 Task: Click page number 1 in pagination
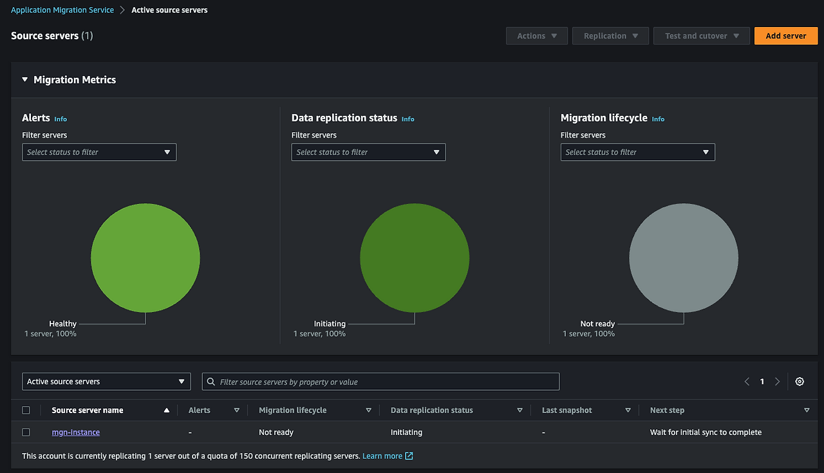point(762,382)
